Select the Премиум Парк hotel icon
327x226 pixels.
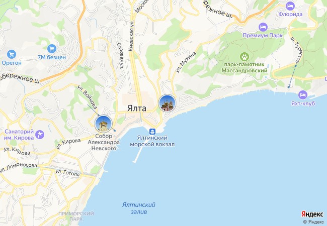click(263, 27)
